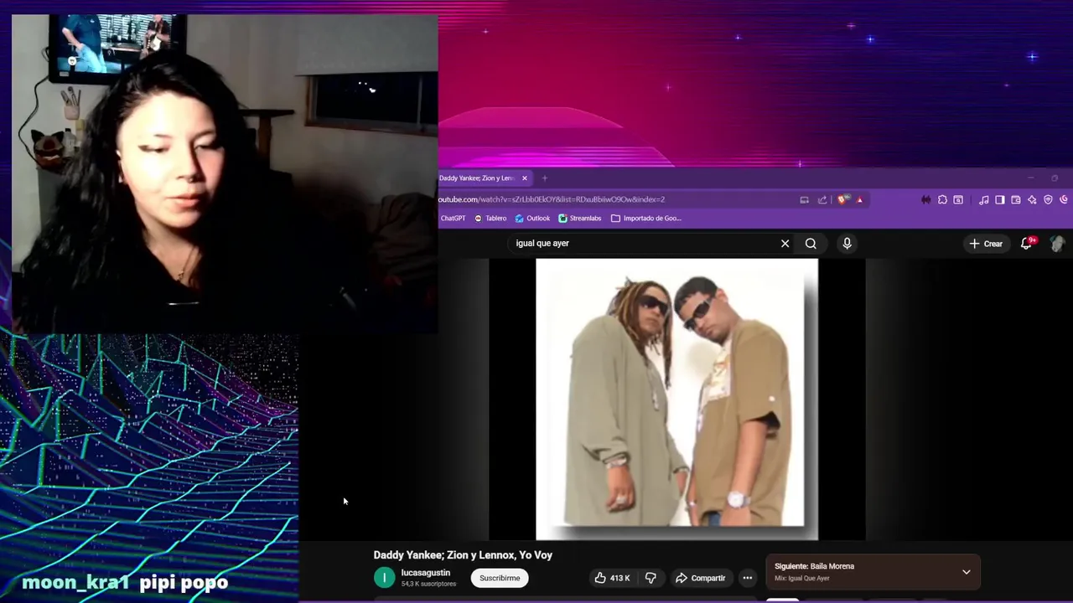The width and height of the screenshot is (1073, 603).
Task: Click the 'igual que ayer' search field
Action: tap(645, 243)
